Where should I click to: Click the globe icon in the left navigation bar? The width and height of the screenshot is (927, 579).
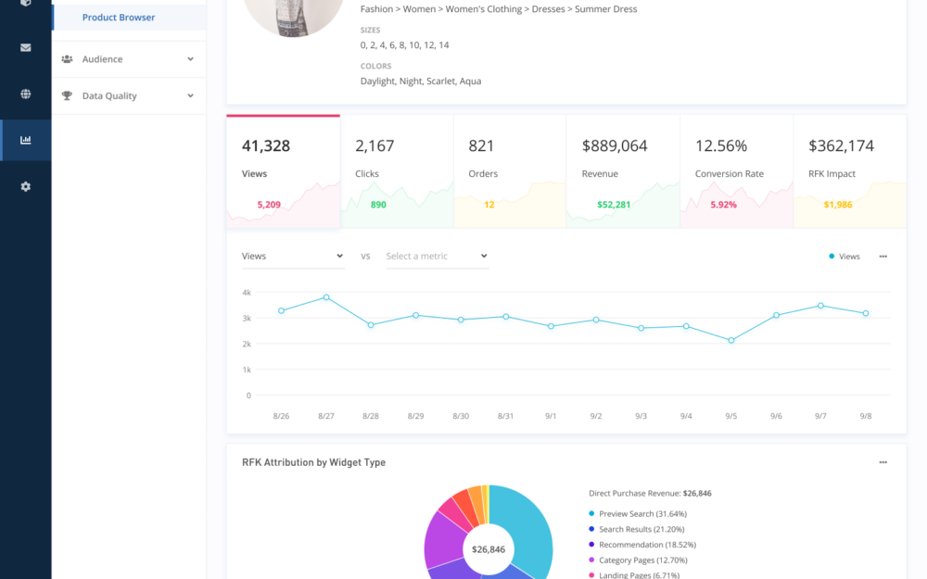(25, 94)
